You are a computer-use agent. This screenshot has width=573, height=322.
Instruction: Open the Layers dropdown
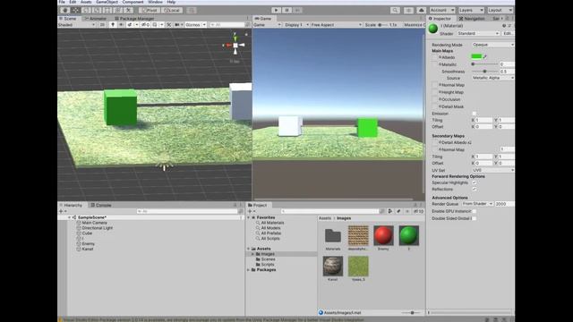(x=471, y=10)
